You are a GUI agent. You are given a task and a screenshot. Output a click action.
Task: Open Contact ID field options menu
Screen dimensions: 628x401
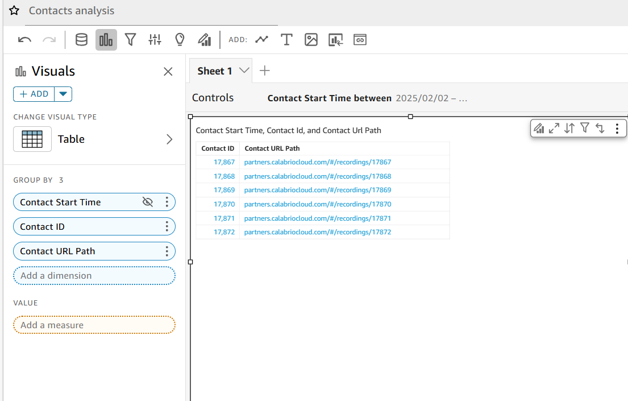(x=167, y=227)
